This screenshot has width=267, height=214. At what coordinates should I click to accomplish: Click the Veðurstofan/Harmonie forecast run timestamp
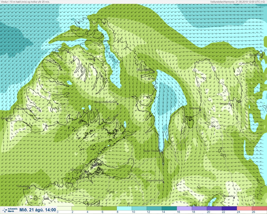[238, 2]
